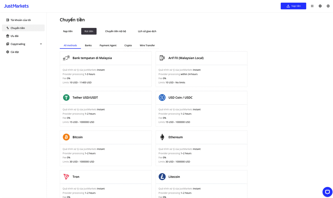Expand the Copytrading chevron
333x198 pixels.
tap(41, 44)
